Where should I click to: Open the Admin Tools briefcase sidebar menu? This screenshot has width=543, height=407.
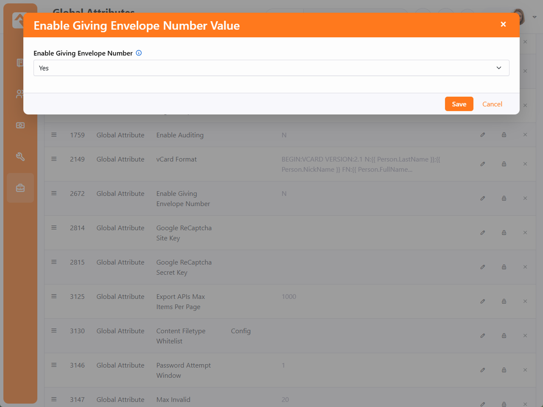coord(20,188)
